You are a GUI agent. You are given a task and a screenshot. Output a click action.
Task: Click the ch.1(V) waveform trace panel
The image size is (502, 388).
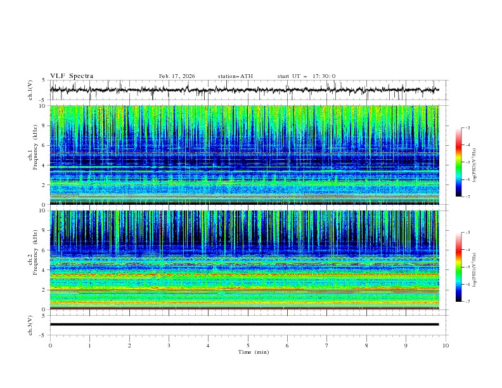coord(247,90)
